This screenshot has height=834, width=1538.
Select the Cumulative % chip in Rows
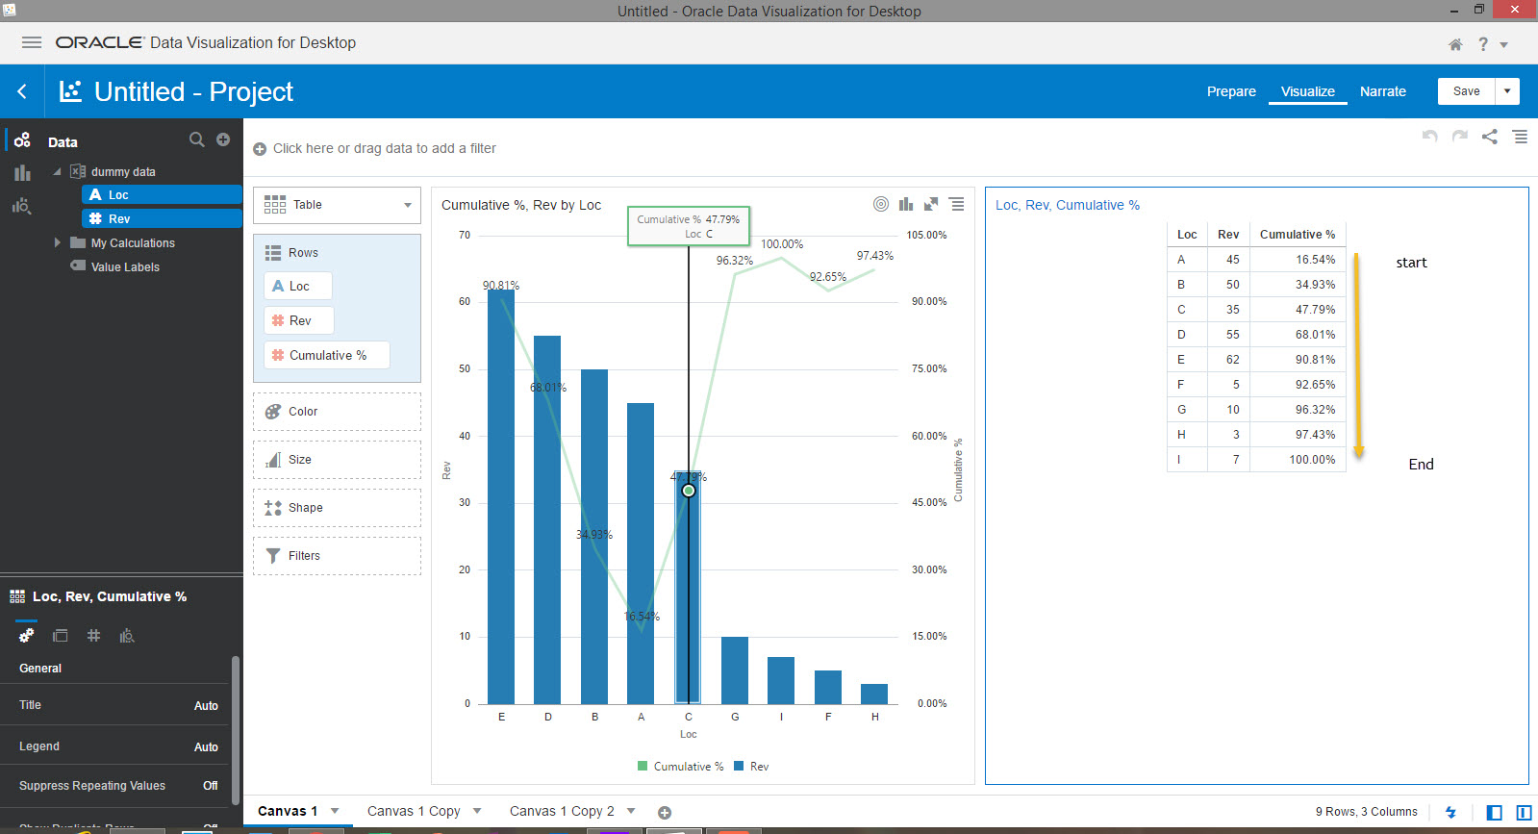click(327, 355)
